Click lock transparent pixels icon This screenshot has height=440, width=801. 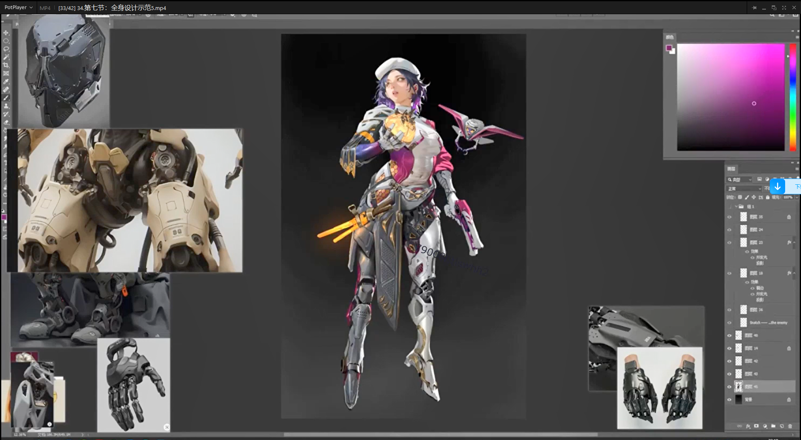tap(740, 197)
